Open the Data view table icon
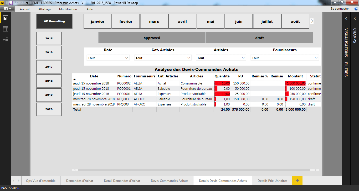 click(x=6, y=29)
